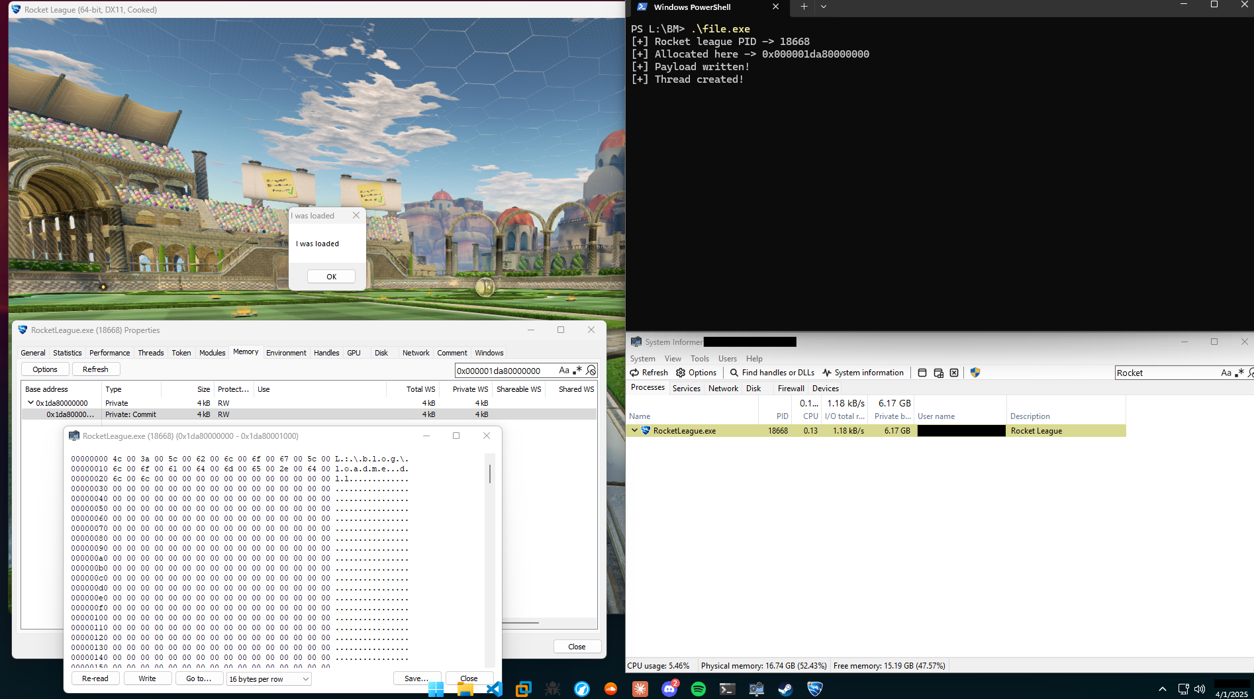Collapse the RocketLeague.exe process tree row
Image resolution: width=1254 pixels, height=699 pixels.
click(x=634, y=430)
